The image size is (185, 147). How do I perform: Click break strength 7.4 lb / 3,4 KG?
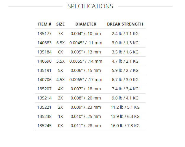pyautogui.click(x=125, y=89)
